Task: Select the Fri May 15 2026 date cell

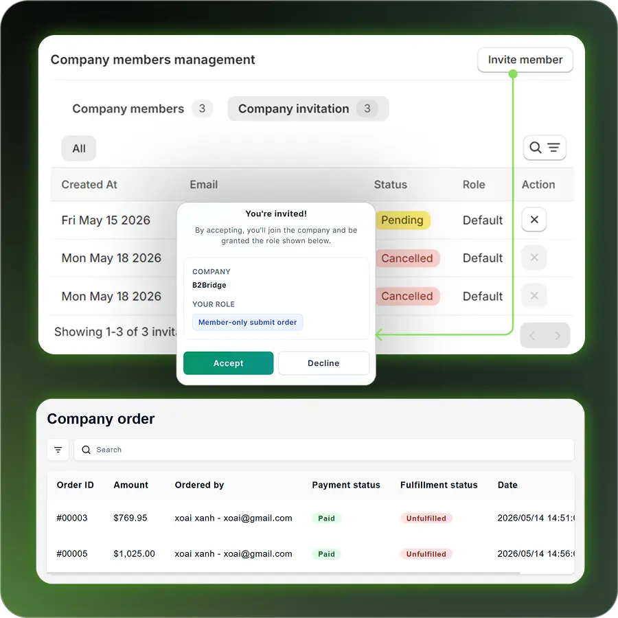Action: point(106,220)
